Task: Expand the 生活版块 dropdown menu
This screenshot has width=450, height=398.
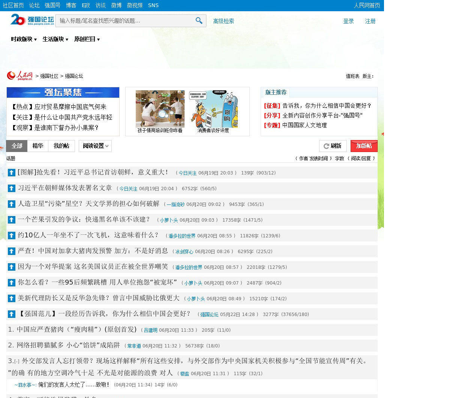Action: 55,39
